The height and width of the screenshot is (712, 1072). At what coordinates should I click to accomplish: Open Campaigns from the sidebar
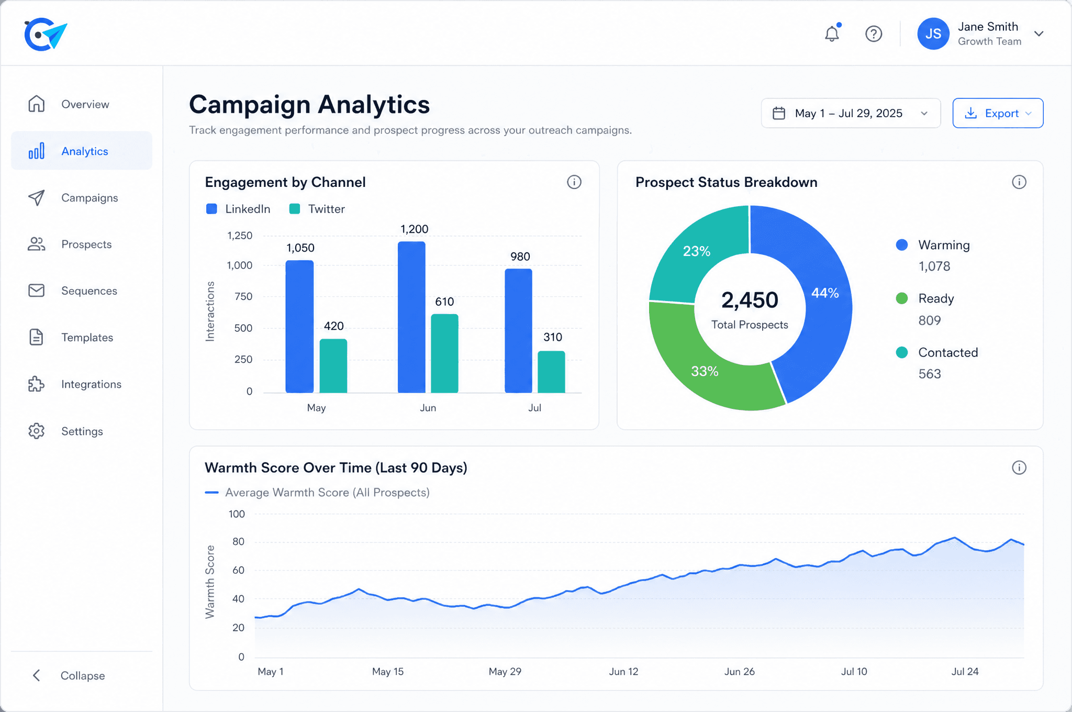tap(82, 197)
